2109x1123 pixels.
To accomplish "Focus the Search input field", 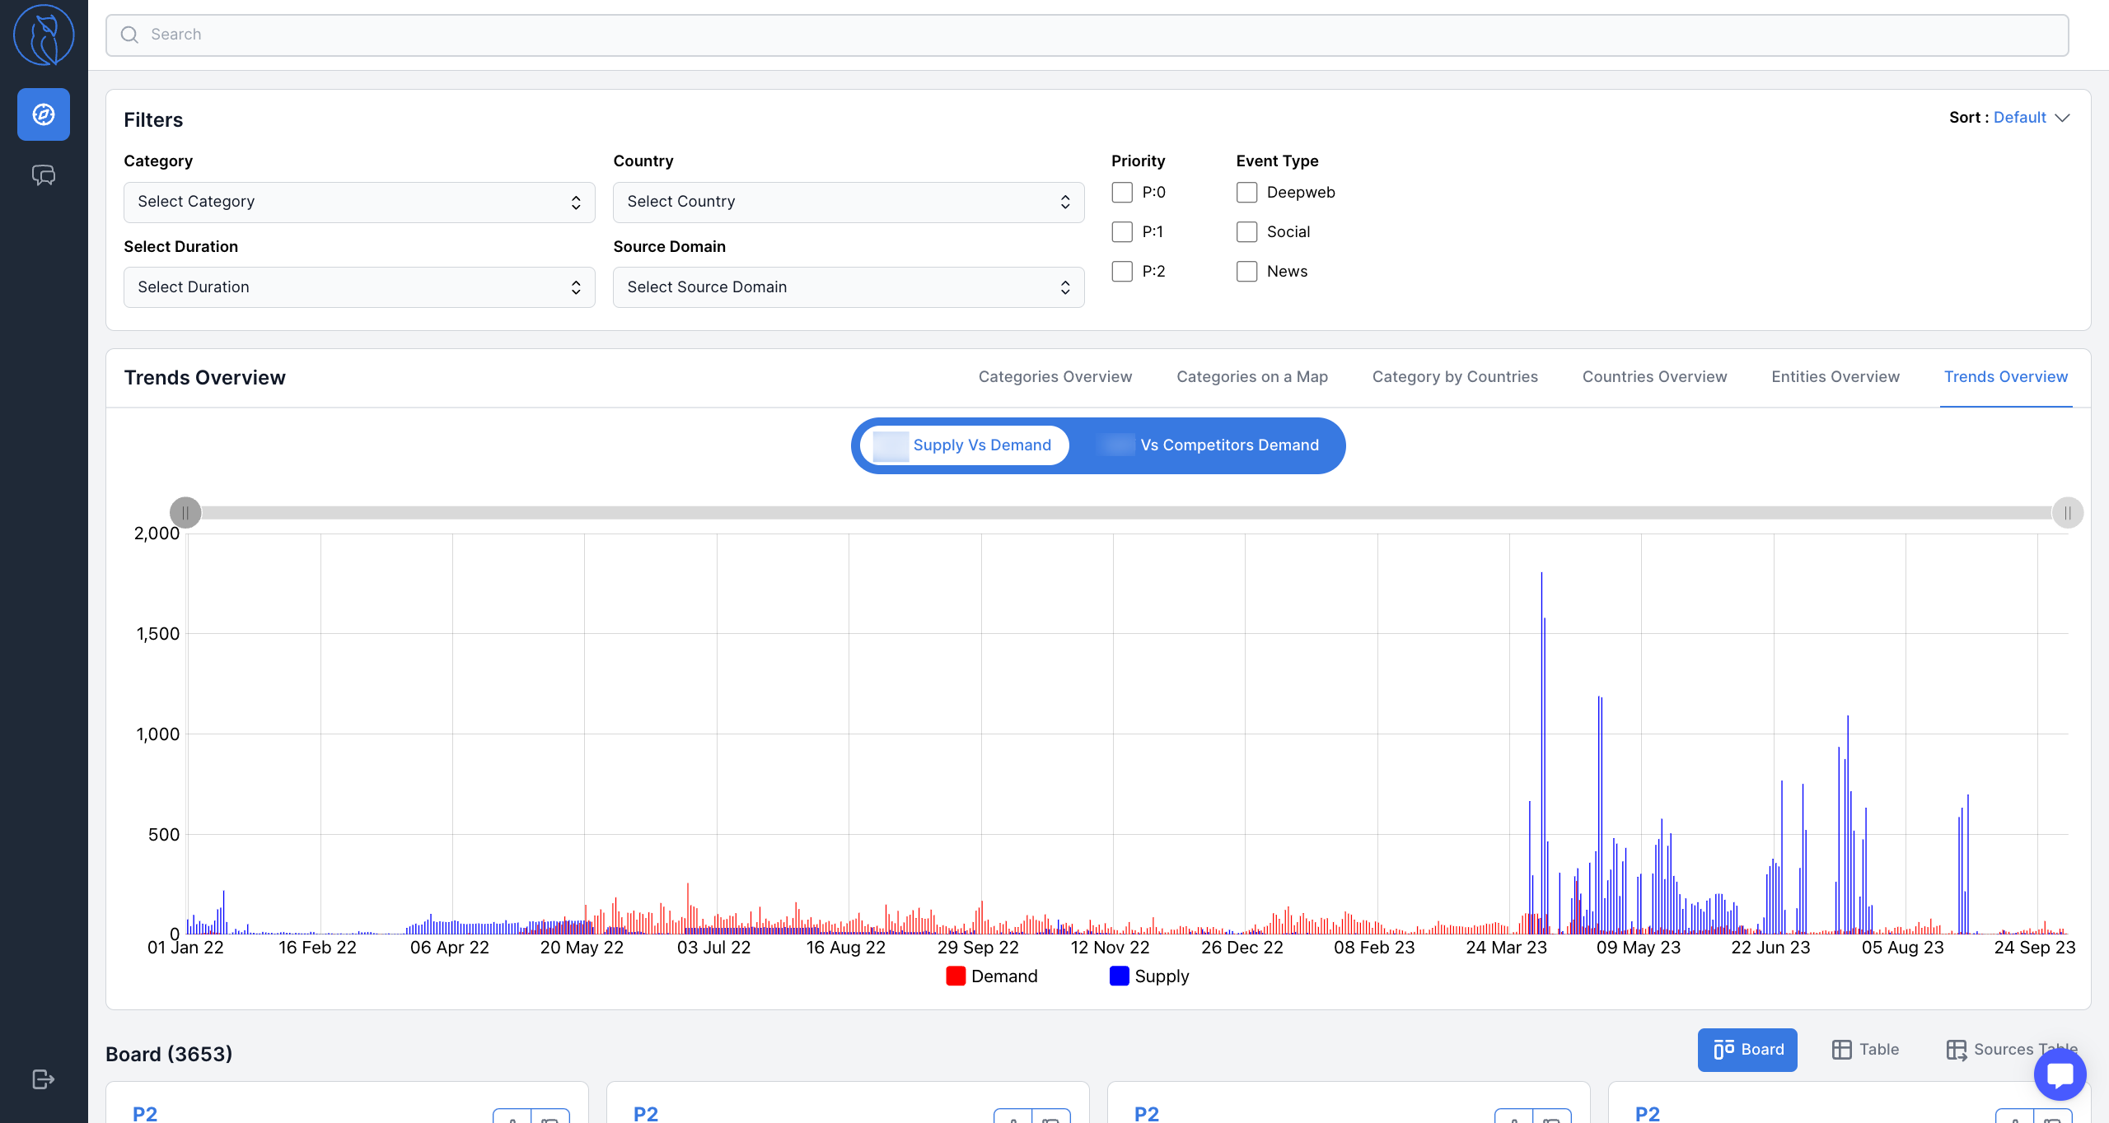I will click(1087, 35).
